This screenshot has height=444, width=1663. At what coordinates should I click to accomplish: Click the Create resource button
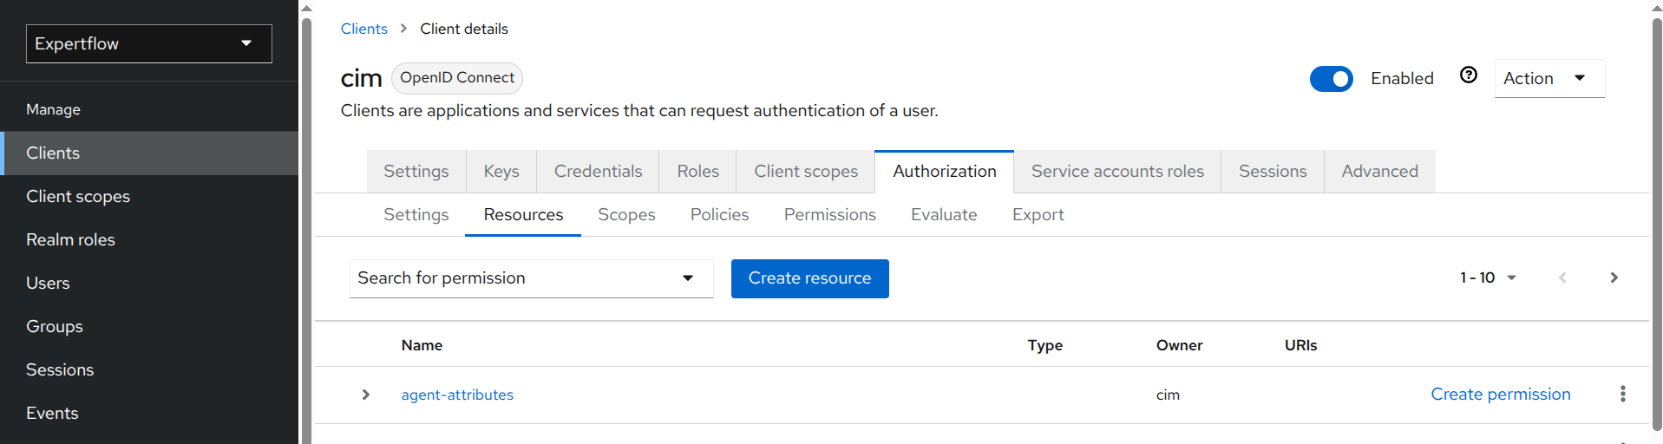pos(809,278)
